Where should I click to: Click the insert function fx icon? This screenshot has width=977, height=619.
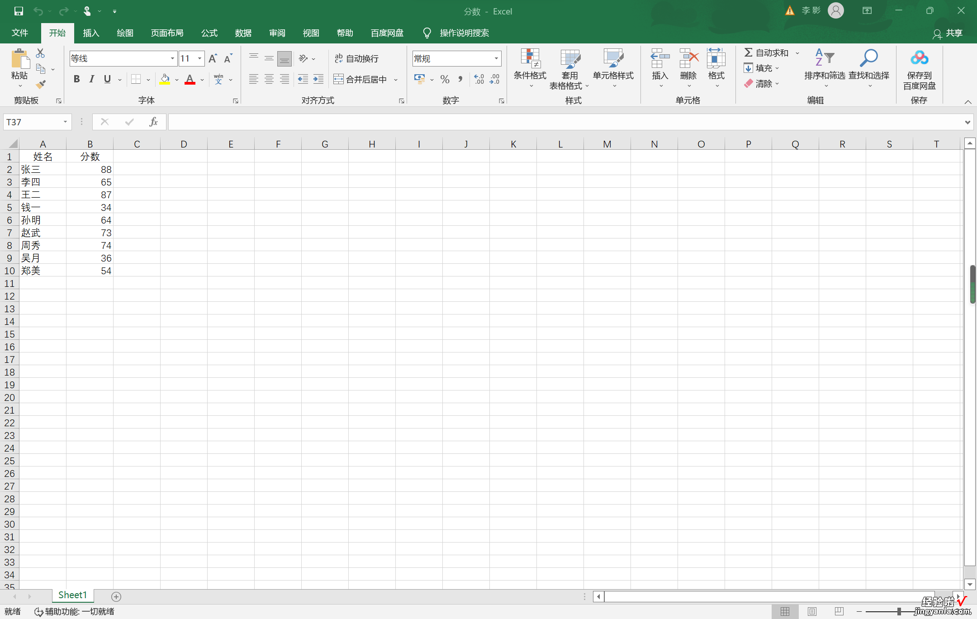(154, 122)
